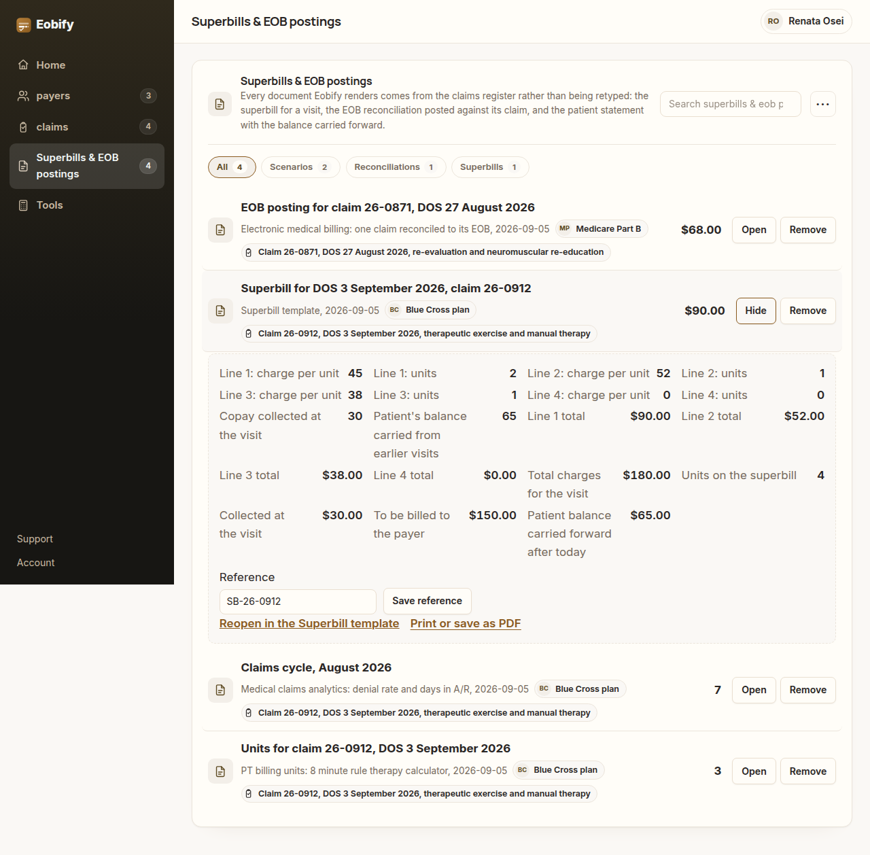Open the Units for claim 26-0912 entry
Image resolution: width=870 pixels, height=855 pixels.
tap(754, 771)
